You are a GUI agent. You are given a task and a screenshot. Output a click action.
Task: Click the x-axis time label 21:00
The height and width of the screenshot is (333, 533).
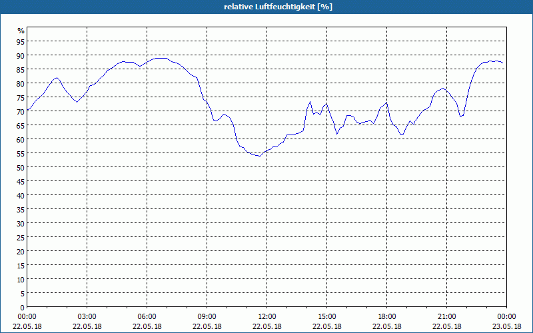click(446, 317)
